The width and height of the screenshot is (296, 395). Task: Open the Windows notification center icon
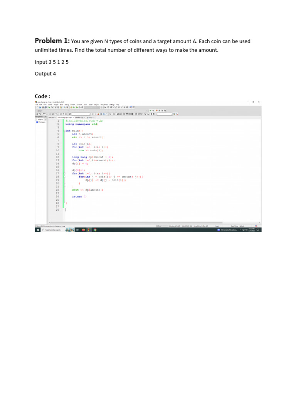coord(258,230)
